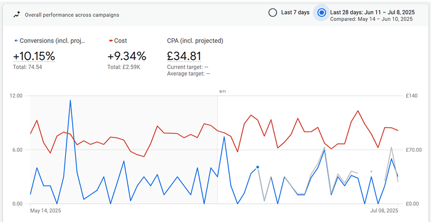This screenshot has height=222, width=431.
Task: Click the Jul 08, 2025 axis label
Action: (384, 211)
